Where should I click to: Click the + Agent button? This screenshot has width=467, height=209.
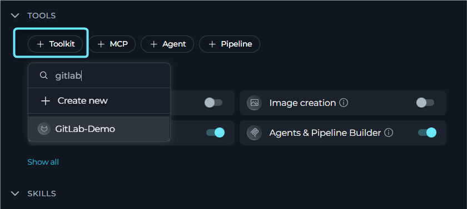coord(167,44)
